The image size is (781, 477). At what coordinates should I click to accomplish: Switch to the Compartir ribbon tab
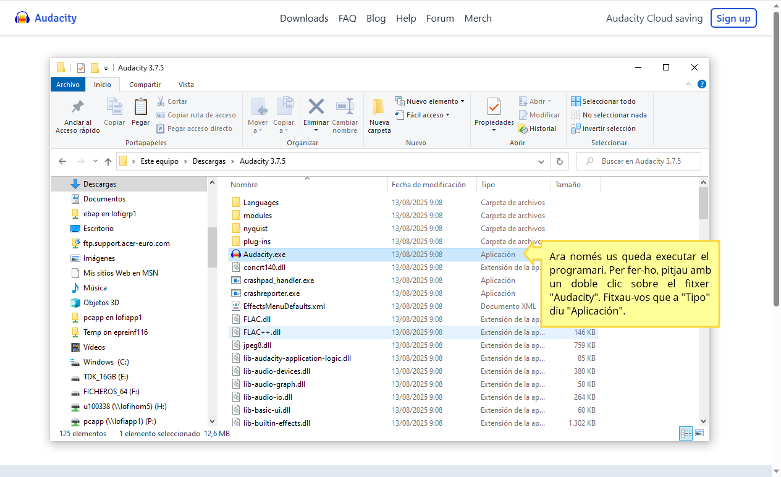coord(145,85)
